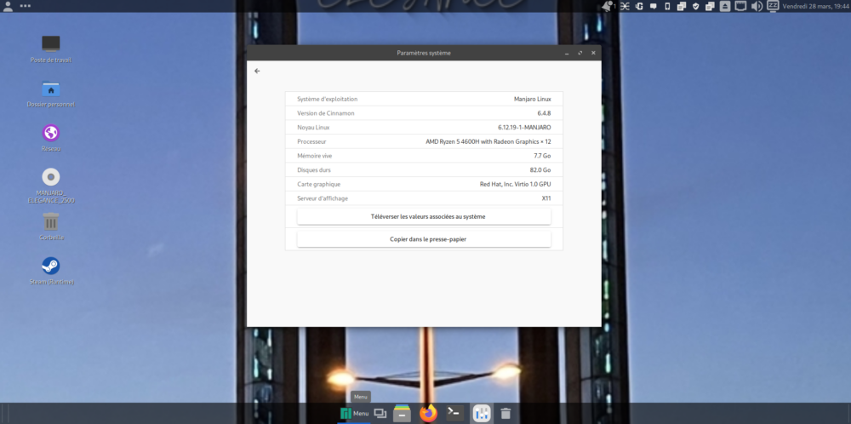Go back using the arrow in Paramètres système
Viewport: 851px width, 424px height.
tap(257, 71)
